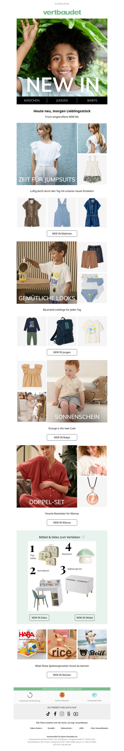Click the NEW IN Möbel button
Image resolution: width=124 pixels, height=751 pixels.
[85, 617]
